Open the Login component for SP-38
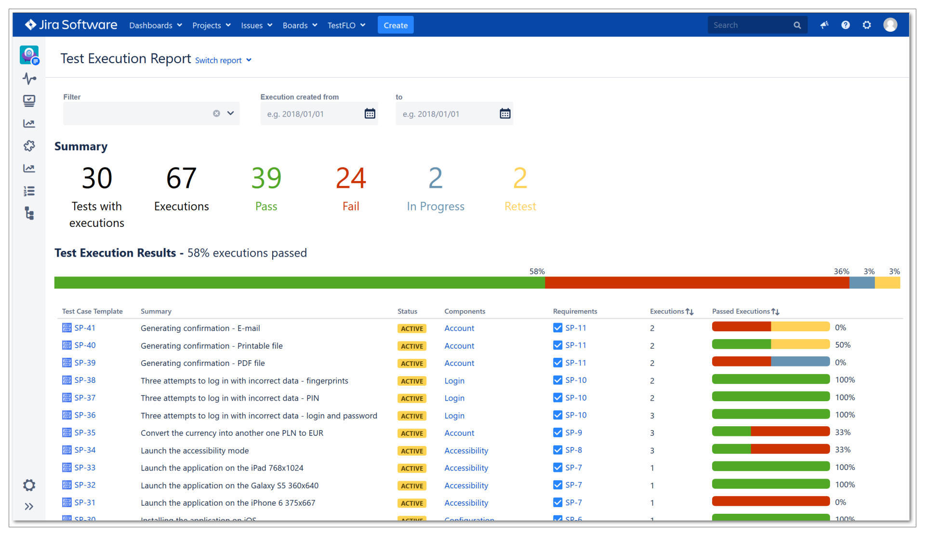Image resolution: width=925 pixels, height=536 pixels. tap(454, 381)
